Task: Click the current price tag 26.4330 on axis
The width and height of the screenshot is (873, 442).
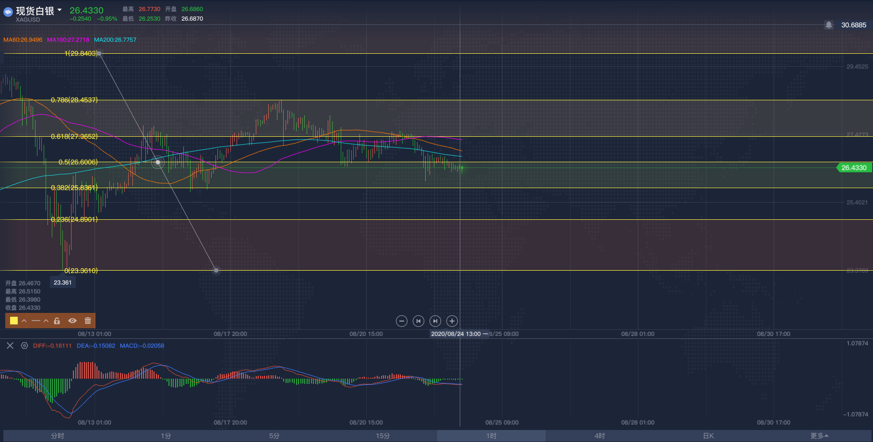Action: [854, 167]
